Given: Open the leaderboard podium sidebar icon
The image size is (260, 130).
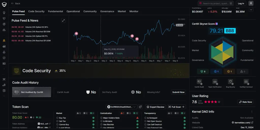Looking at the screenshot, I should pos(4,30).
